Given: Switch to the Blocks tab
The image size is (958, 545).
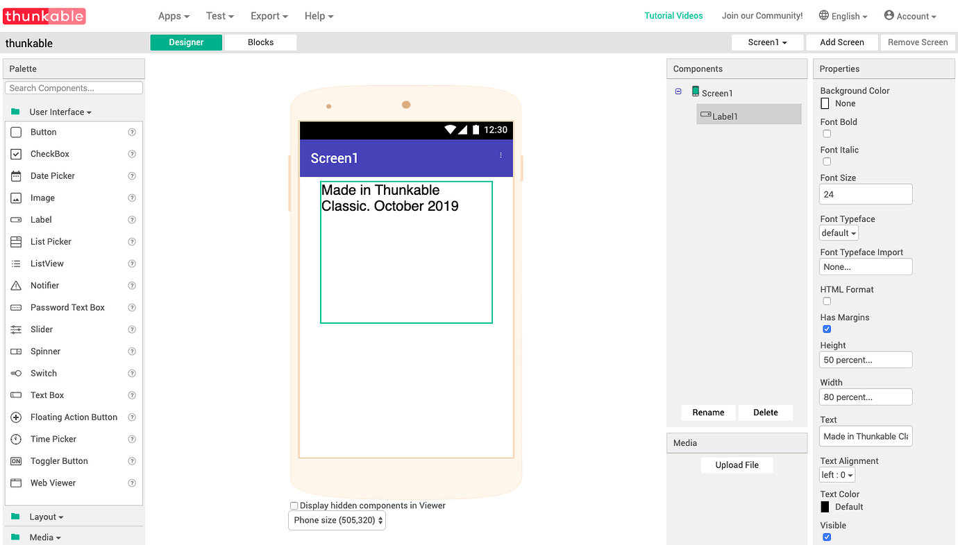Looking at the screenshot, I should point(260,42).
